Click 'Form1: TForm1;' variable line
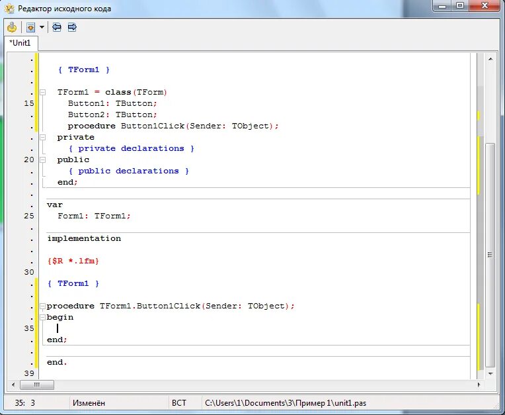This screenshot has height=415, width=505. (x=95, y=216)
